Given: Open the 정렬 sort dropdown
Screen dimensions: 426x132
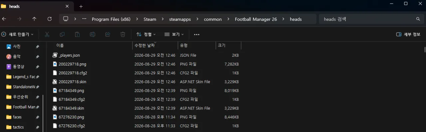Looking at the screenshot, I should pos(146,34).
